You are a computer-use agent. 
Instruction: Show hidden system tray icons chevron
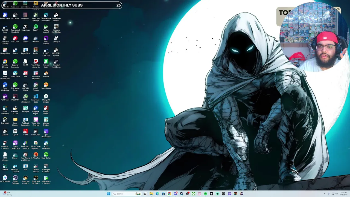coord(324,194)
